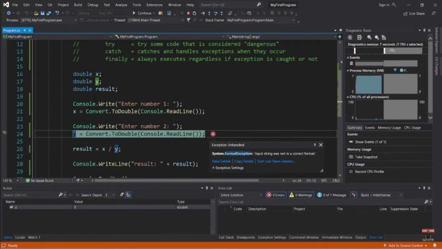This screenshot has height=249, width=442.
Task: Open the Analyze menu
Action: coord(121,5)
